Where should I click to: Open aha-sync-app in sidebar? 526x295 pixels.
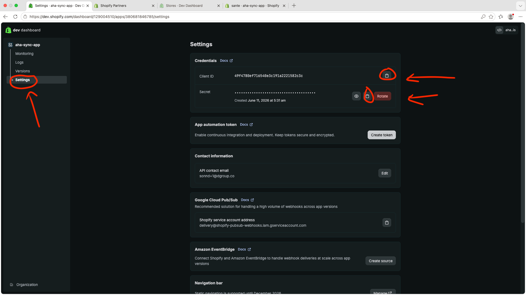pyautogui.click(x=28, y=45)
